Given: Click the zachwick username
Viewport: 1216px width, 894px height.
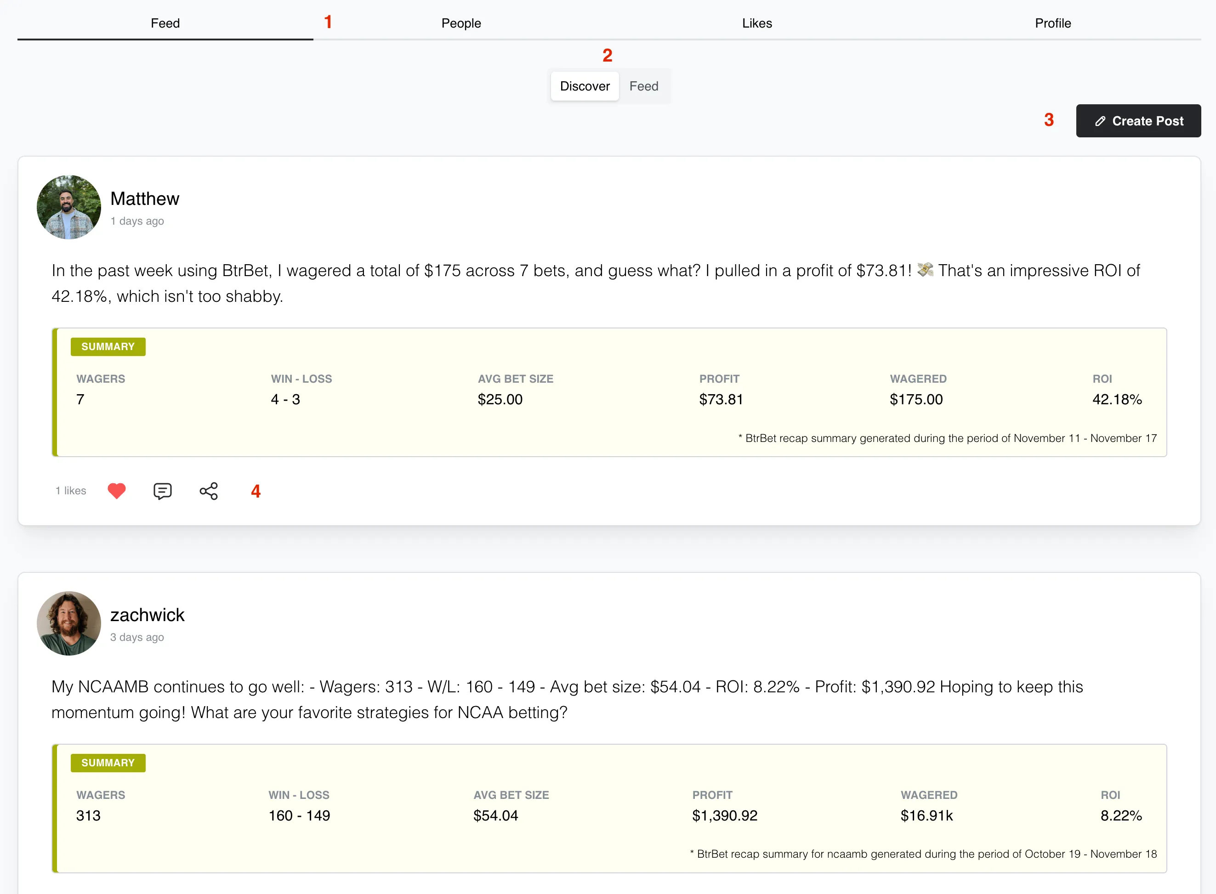Looking at the screenshot, I should [147, 615].
